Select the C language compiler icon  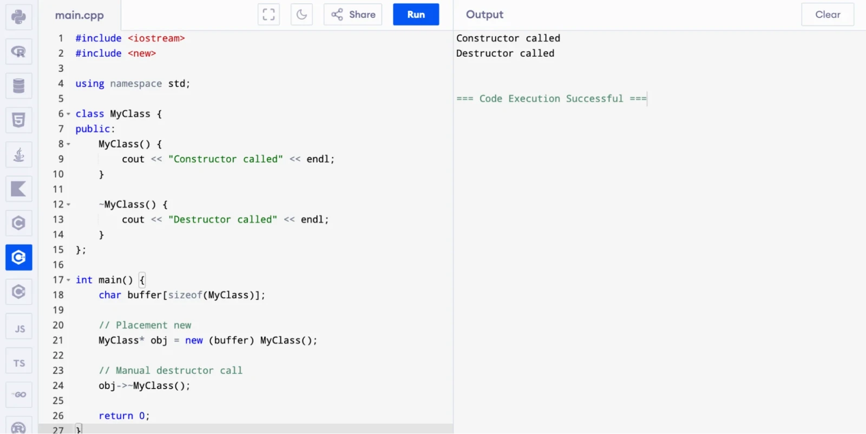[x=19, y=223]
